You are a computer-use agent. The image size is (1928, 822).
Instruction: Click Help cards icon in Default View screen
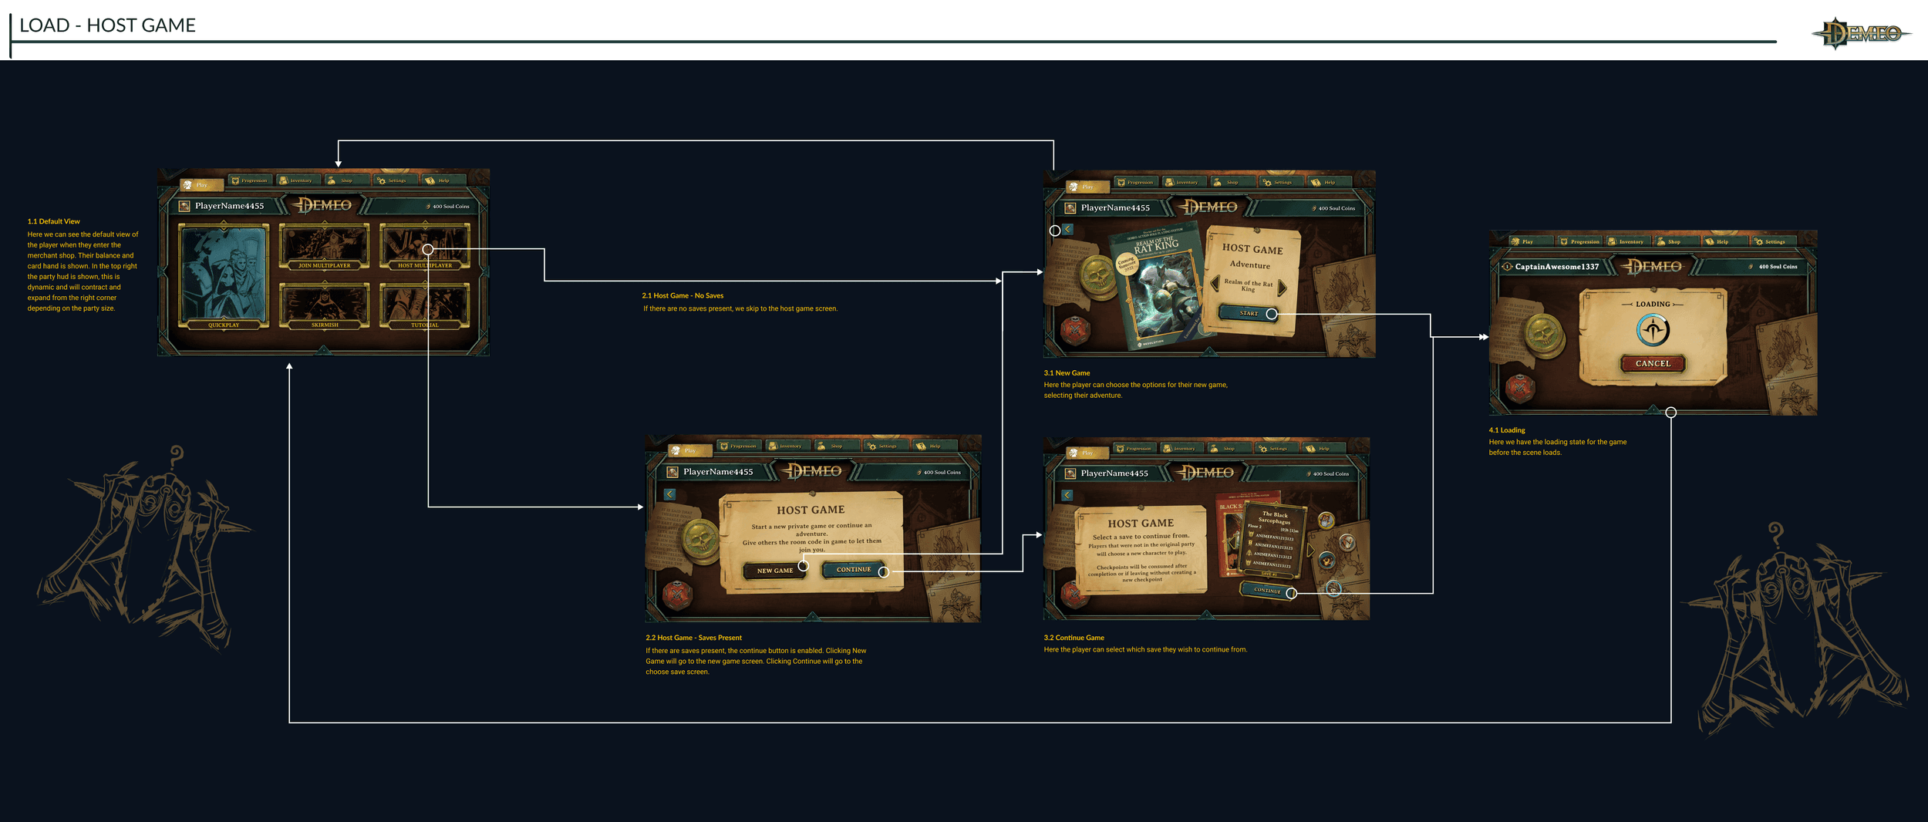tap(430, 180)
